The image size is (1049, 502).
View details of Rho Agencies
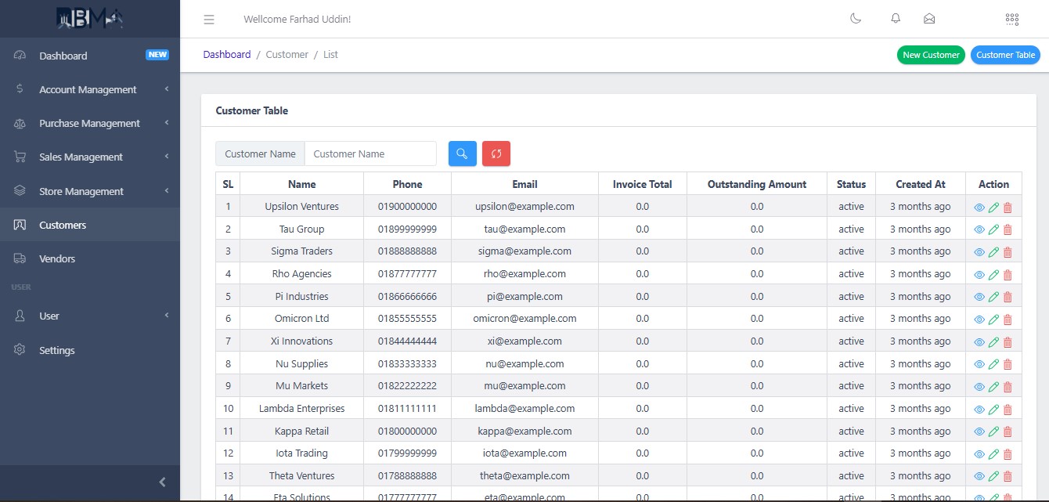(979, 275)
